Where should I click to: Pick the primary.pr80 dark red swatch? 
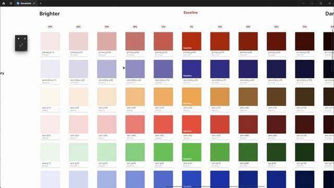tap(248, 41)
